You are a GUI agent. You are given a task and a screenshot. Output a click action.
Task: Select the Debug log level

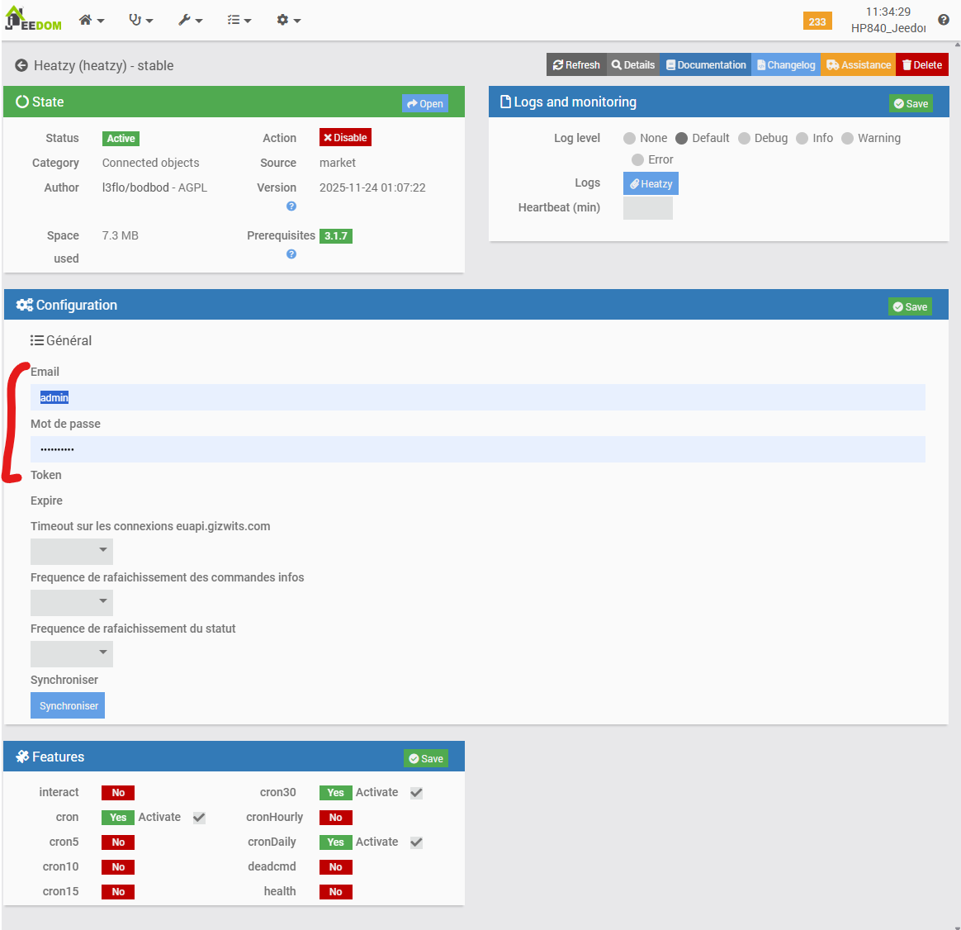[745, 139]
